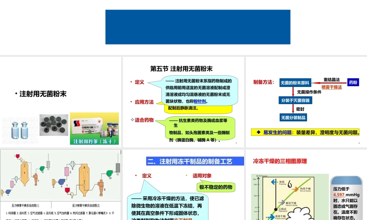
Task: Select the triple point marker on the phase diagram
Action: [x=275, y=209]
